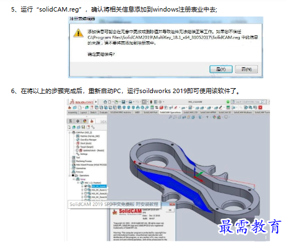
Task: Switch to the Sketch tab
Action: coord(94,112)
